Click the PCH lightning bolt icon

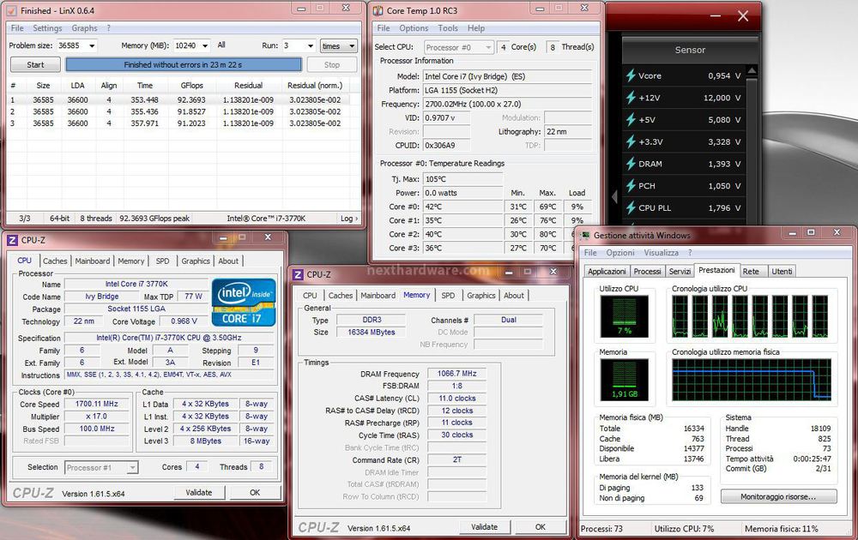click(x=631, y=185)
